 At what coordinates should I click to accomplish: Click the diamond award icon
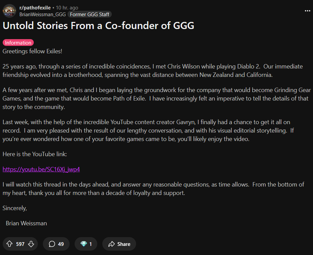pos(84,244)
